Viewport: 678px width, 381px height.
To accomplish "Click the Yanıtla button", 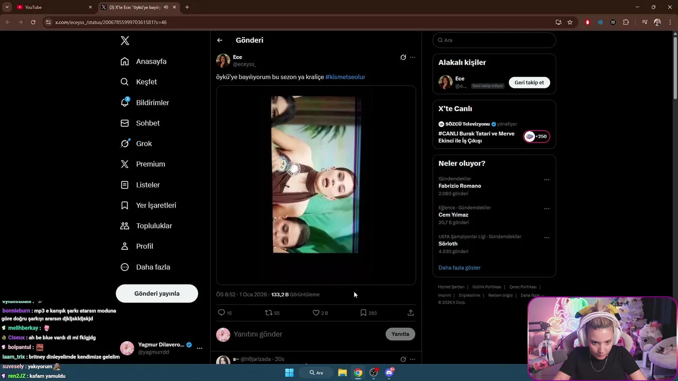I will click(x=400, y=334).
